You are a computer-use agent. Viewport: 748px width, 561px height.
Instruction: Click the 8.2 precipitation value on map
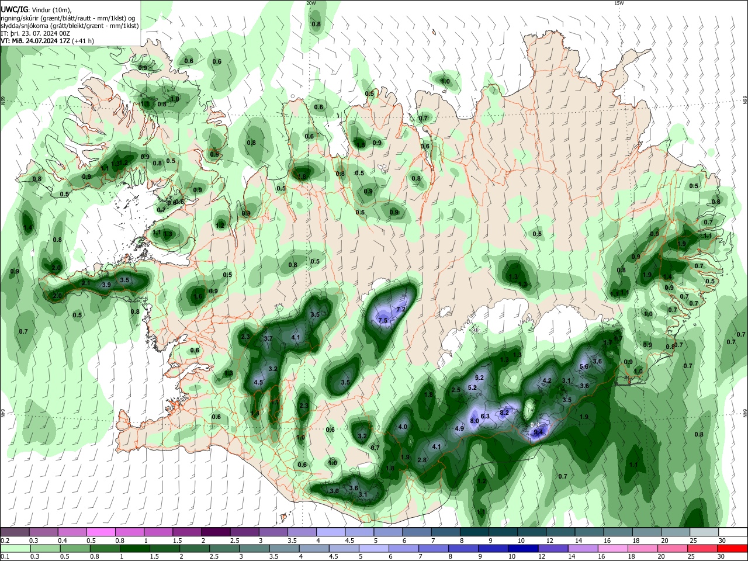[504, 413]
